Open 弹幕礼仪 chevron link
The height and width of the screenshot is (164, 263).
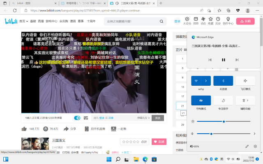tap(143, 118)
